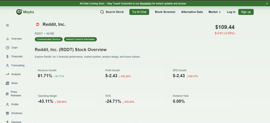This screenshot has height=123, width=270.
Task: Click the search magnifier icon
Action: (102, 12)
